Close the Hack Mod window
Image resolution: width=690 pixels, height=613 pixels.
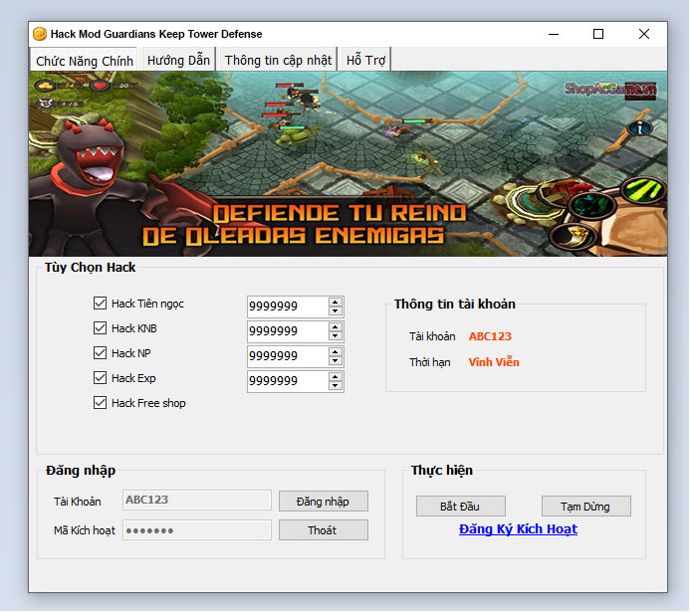tap(644, 34)
